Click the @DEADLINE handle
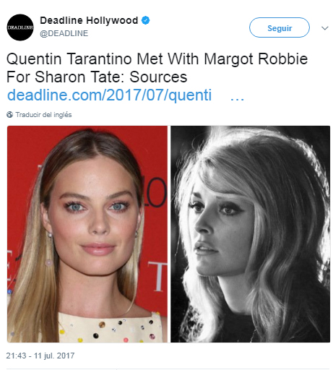This screenshot has height=370, width=333. pos(64,33)
